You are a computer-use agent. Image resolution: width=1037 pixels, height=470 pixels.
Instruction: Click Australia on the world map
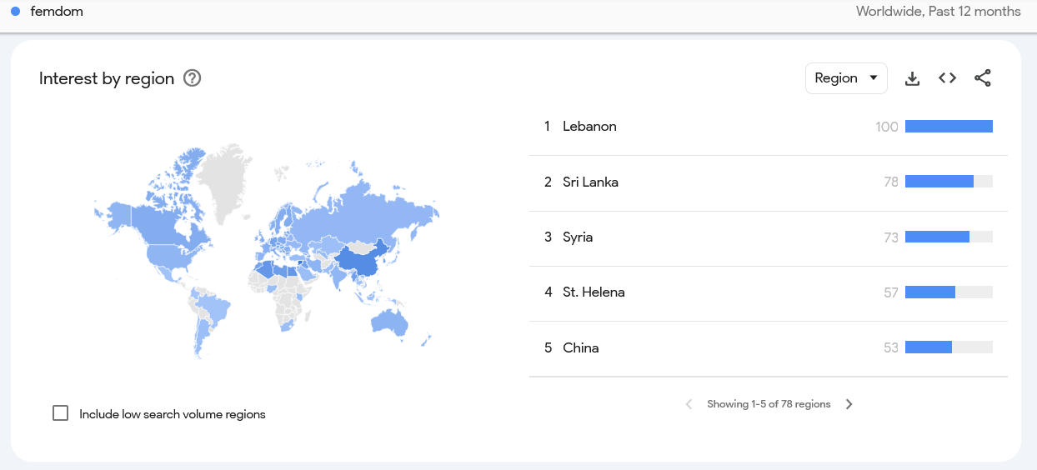click(390, 321)
